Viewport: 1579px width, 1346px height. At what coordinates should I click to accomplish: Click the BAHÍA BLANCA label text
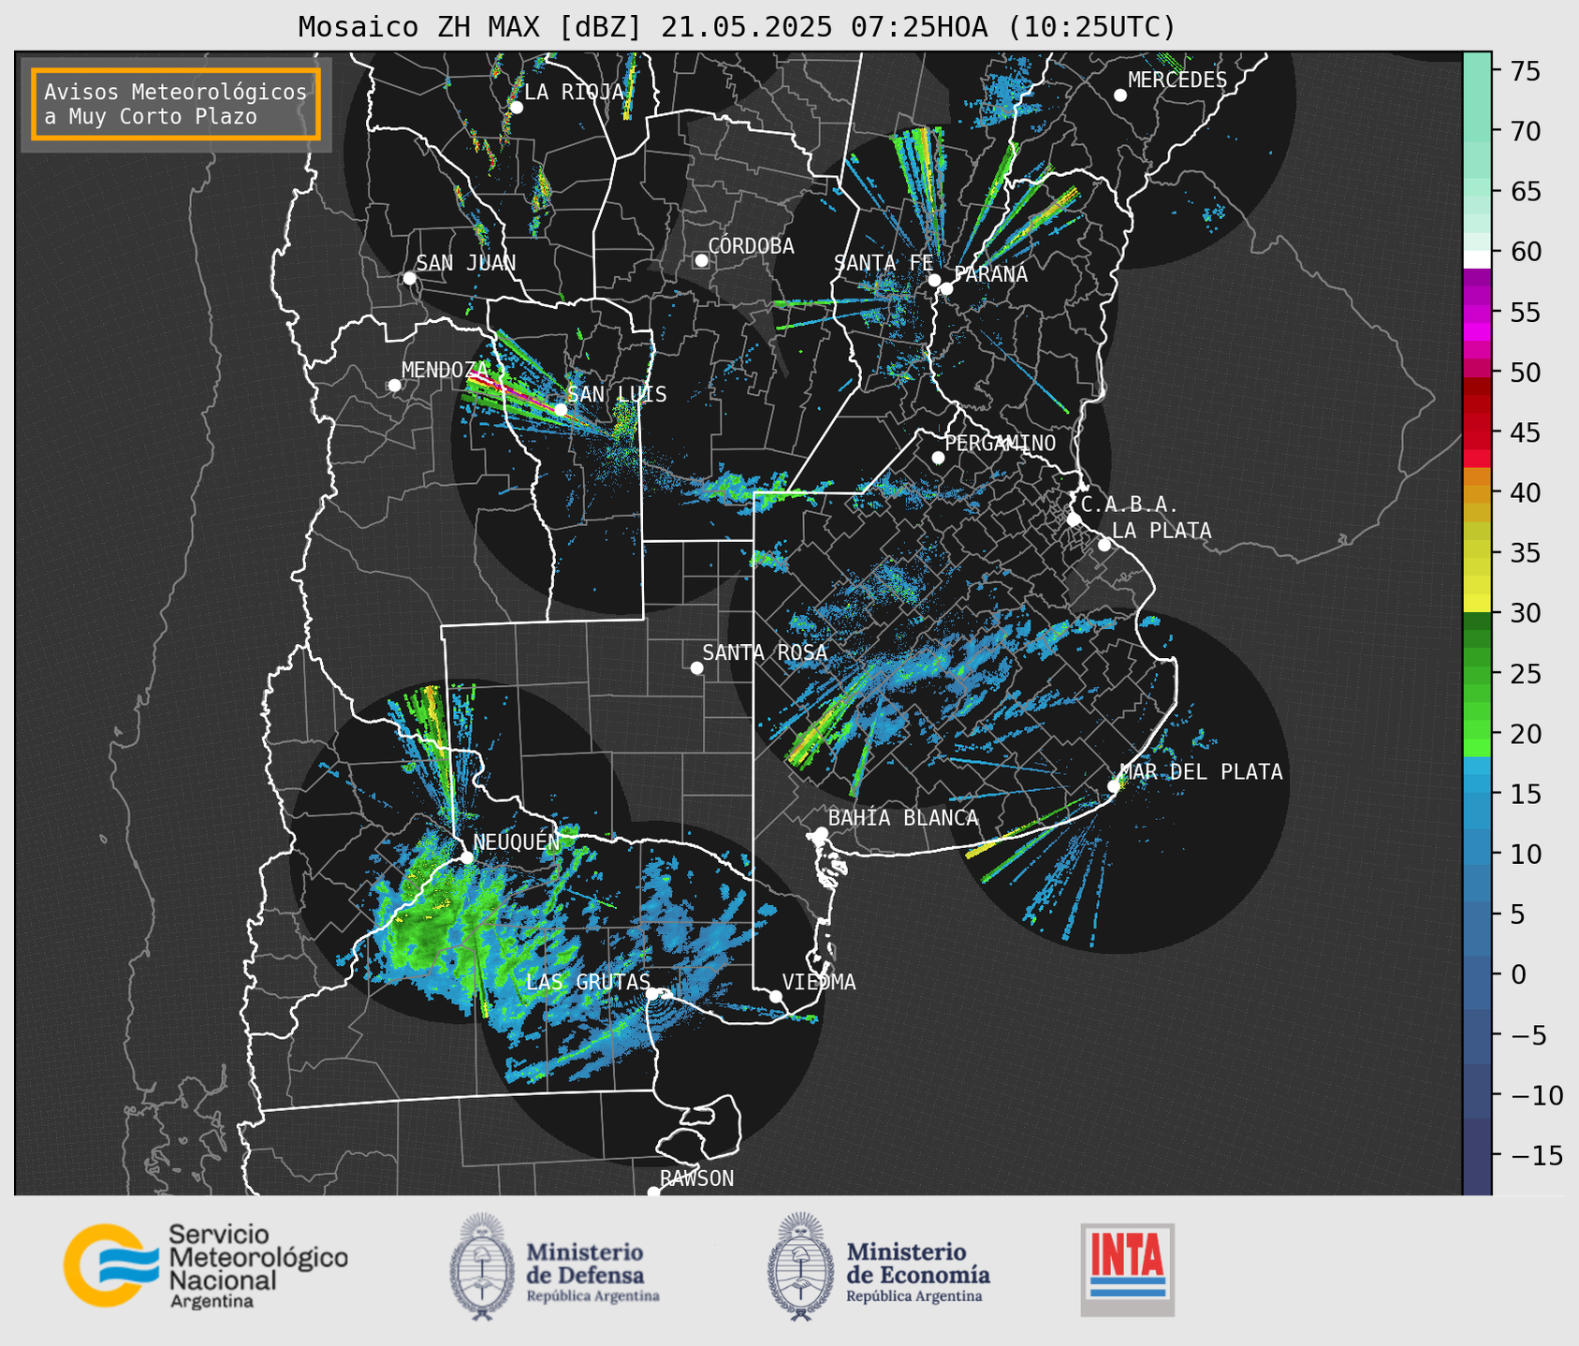903,817
